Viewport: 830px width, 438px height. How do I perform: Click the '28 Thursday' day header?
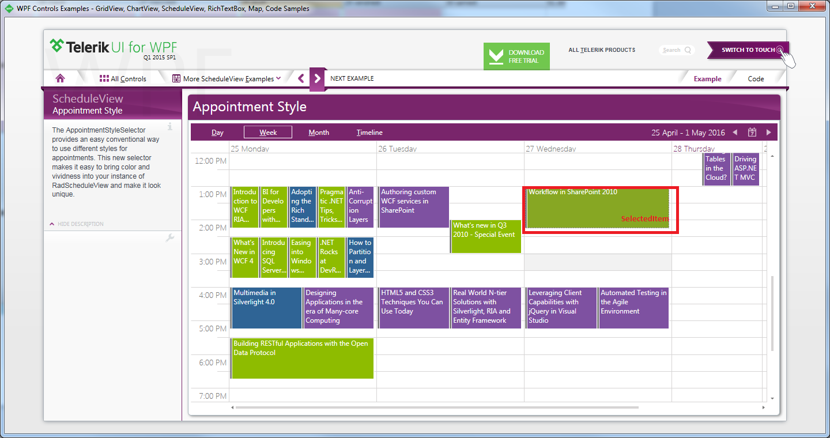[x=694, y=149]
